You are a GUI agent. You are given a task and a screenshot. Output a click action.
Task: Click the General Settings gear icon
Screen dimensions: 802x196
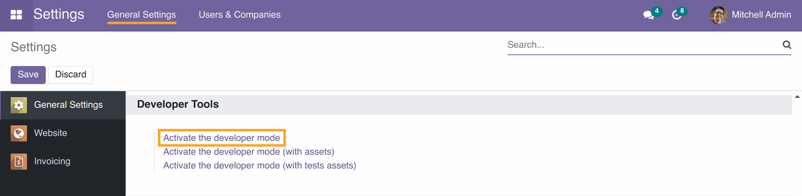(19, 105)
